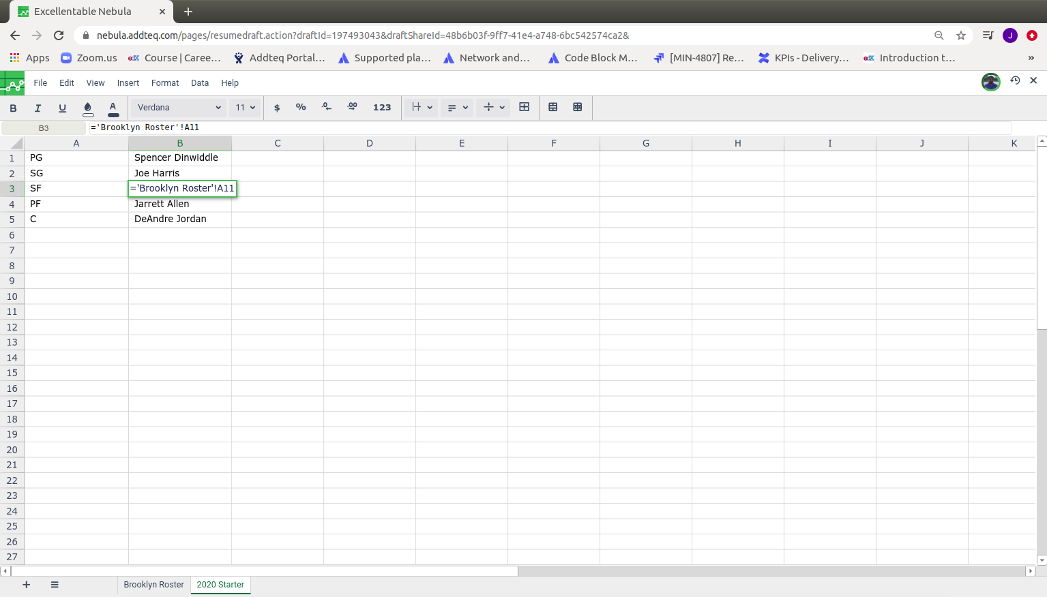Open the all sheets list icon
This screenshot has height=597, width=1047.
point(55,585)
